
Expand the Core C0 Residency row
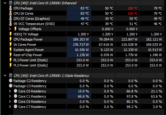click(10, 91)
